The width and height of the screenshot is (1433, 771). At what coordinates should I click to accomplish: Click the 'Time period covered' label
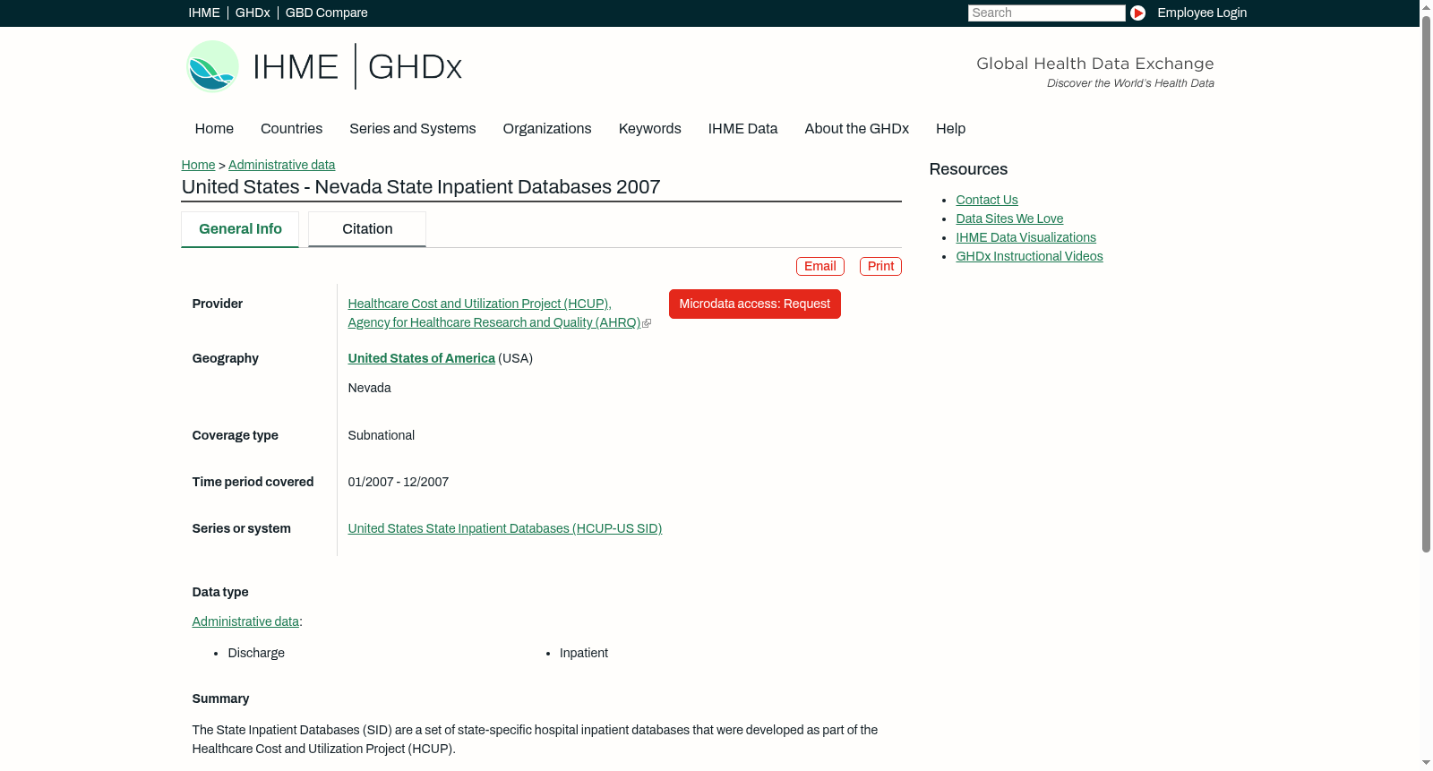253,483
